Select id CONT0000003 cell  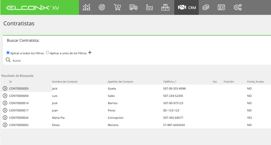click(19, 88)
